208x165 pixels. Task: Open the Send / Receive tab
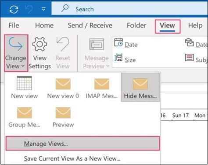pyautogui.click(x=90, y=25)
